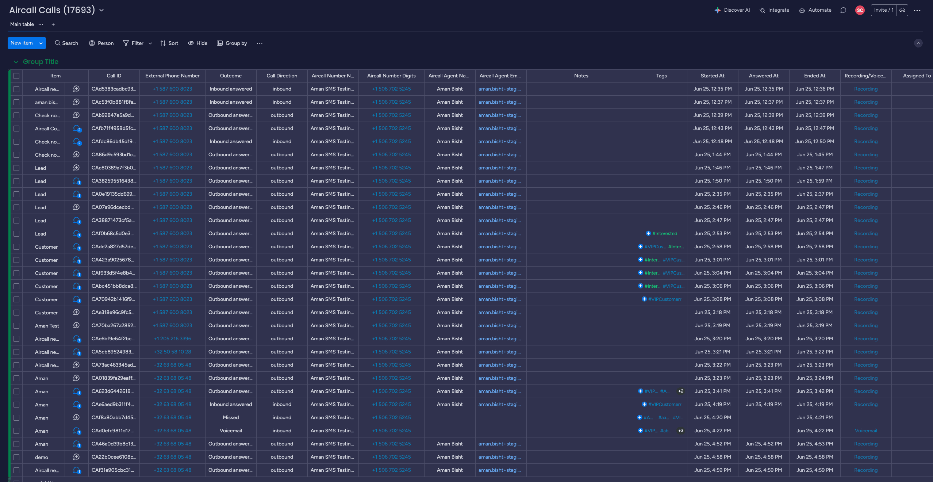Collapse the Group Title group
The width and height of the screenshot is (933, 482).
(16, 62)
